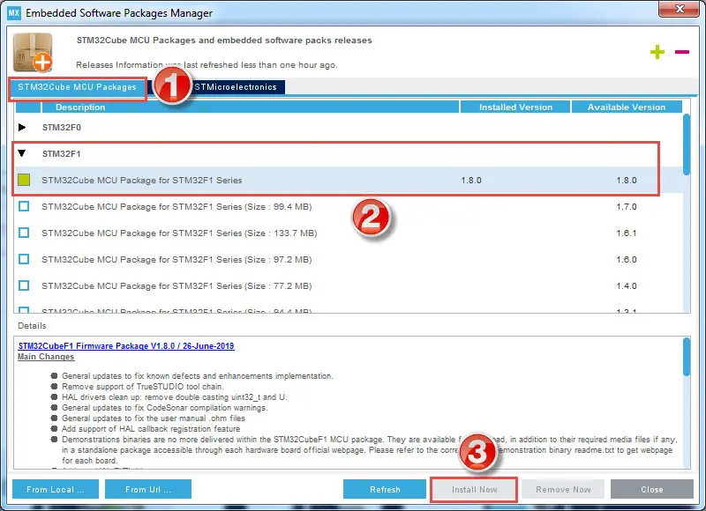Viewport: 706px width, 511px height.
Task: Switch to the STM32Cube MCU Packages tab
Action: 78,87
